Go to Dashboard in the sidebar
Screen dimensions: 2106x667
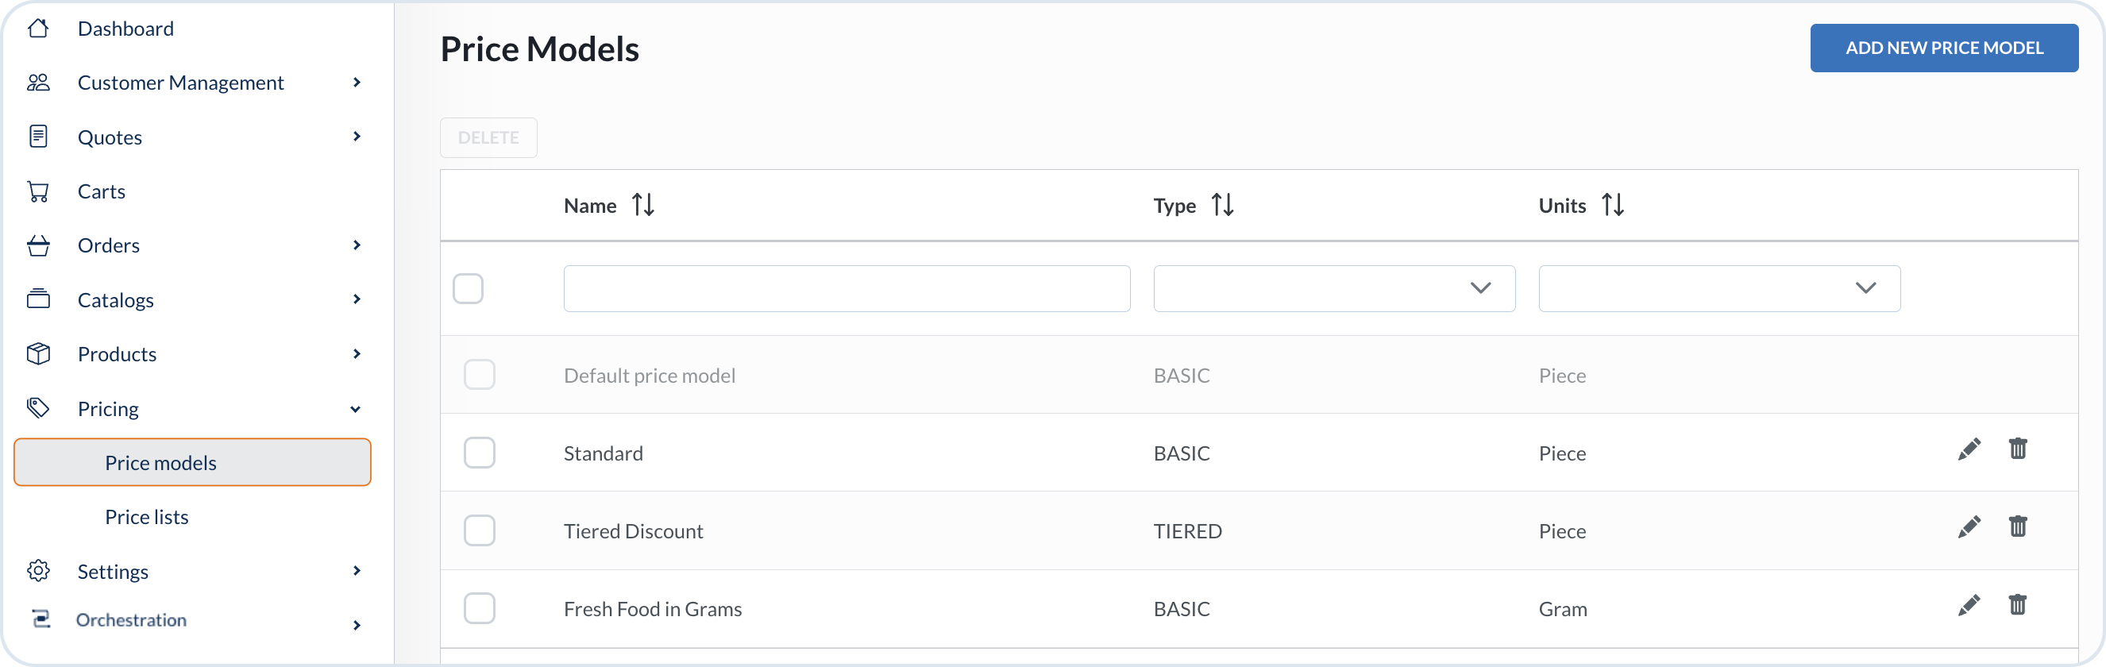pos(125,29)
